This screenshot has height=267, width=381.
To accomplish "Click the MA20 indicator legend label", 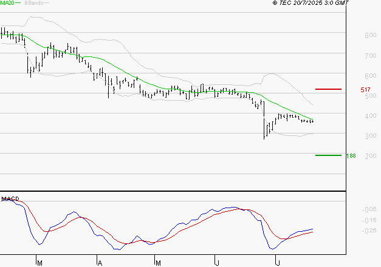I will 7,4.
